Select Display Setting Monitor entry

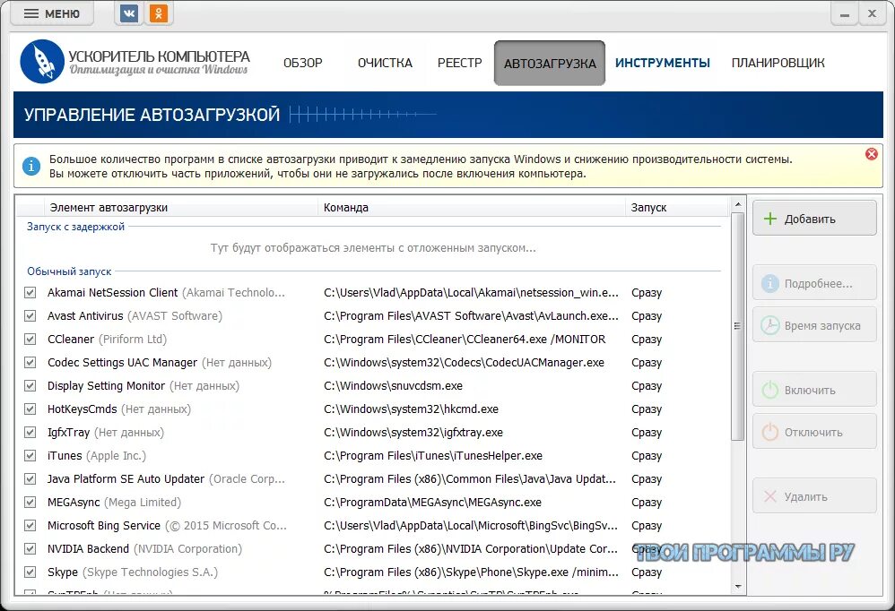[x=106, y=386]
